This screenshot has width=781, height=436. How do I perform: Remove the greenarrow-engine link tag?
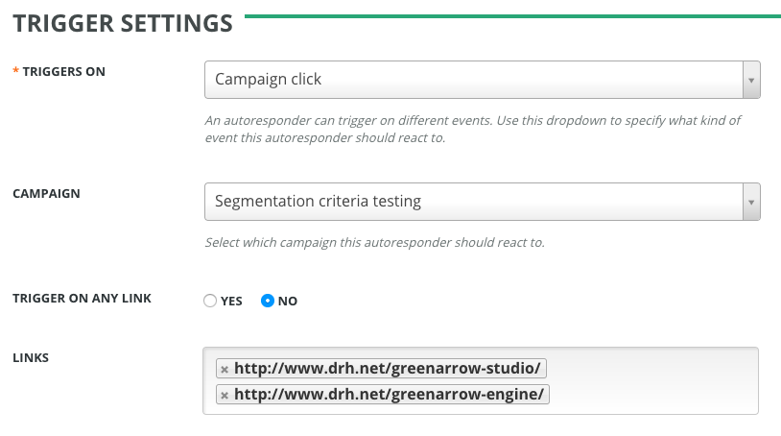pos(225,395)
